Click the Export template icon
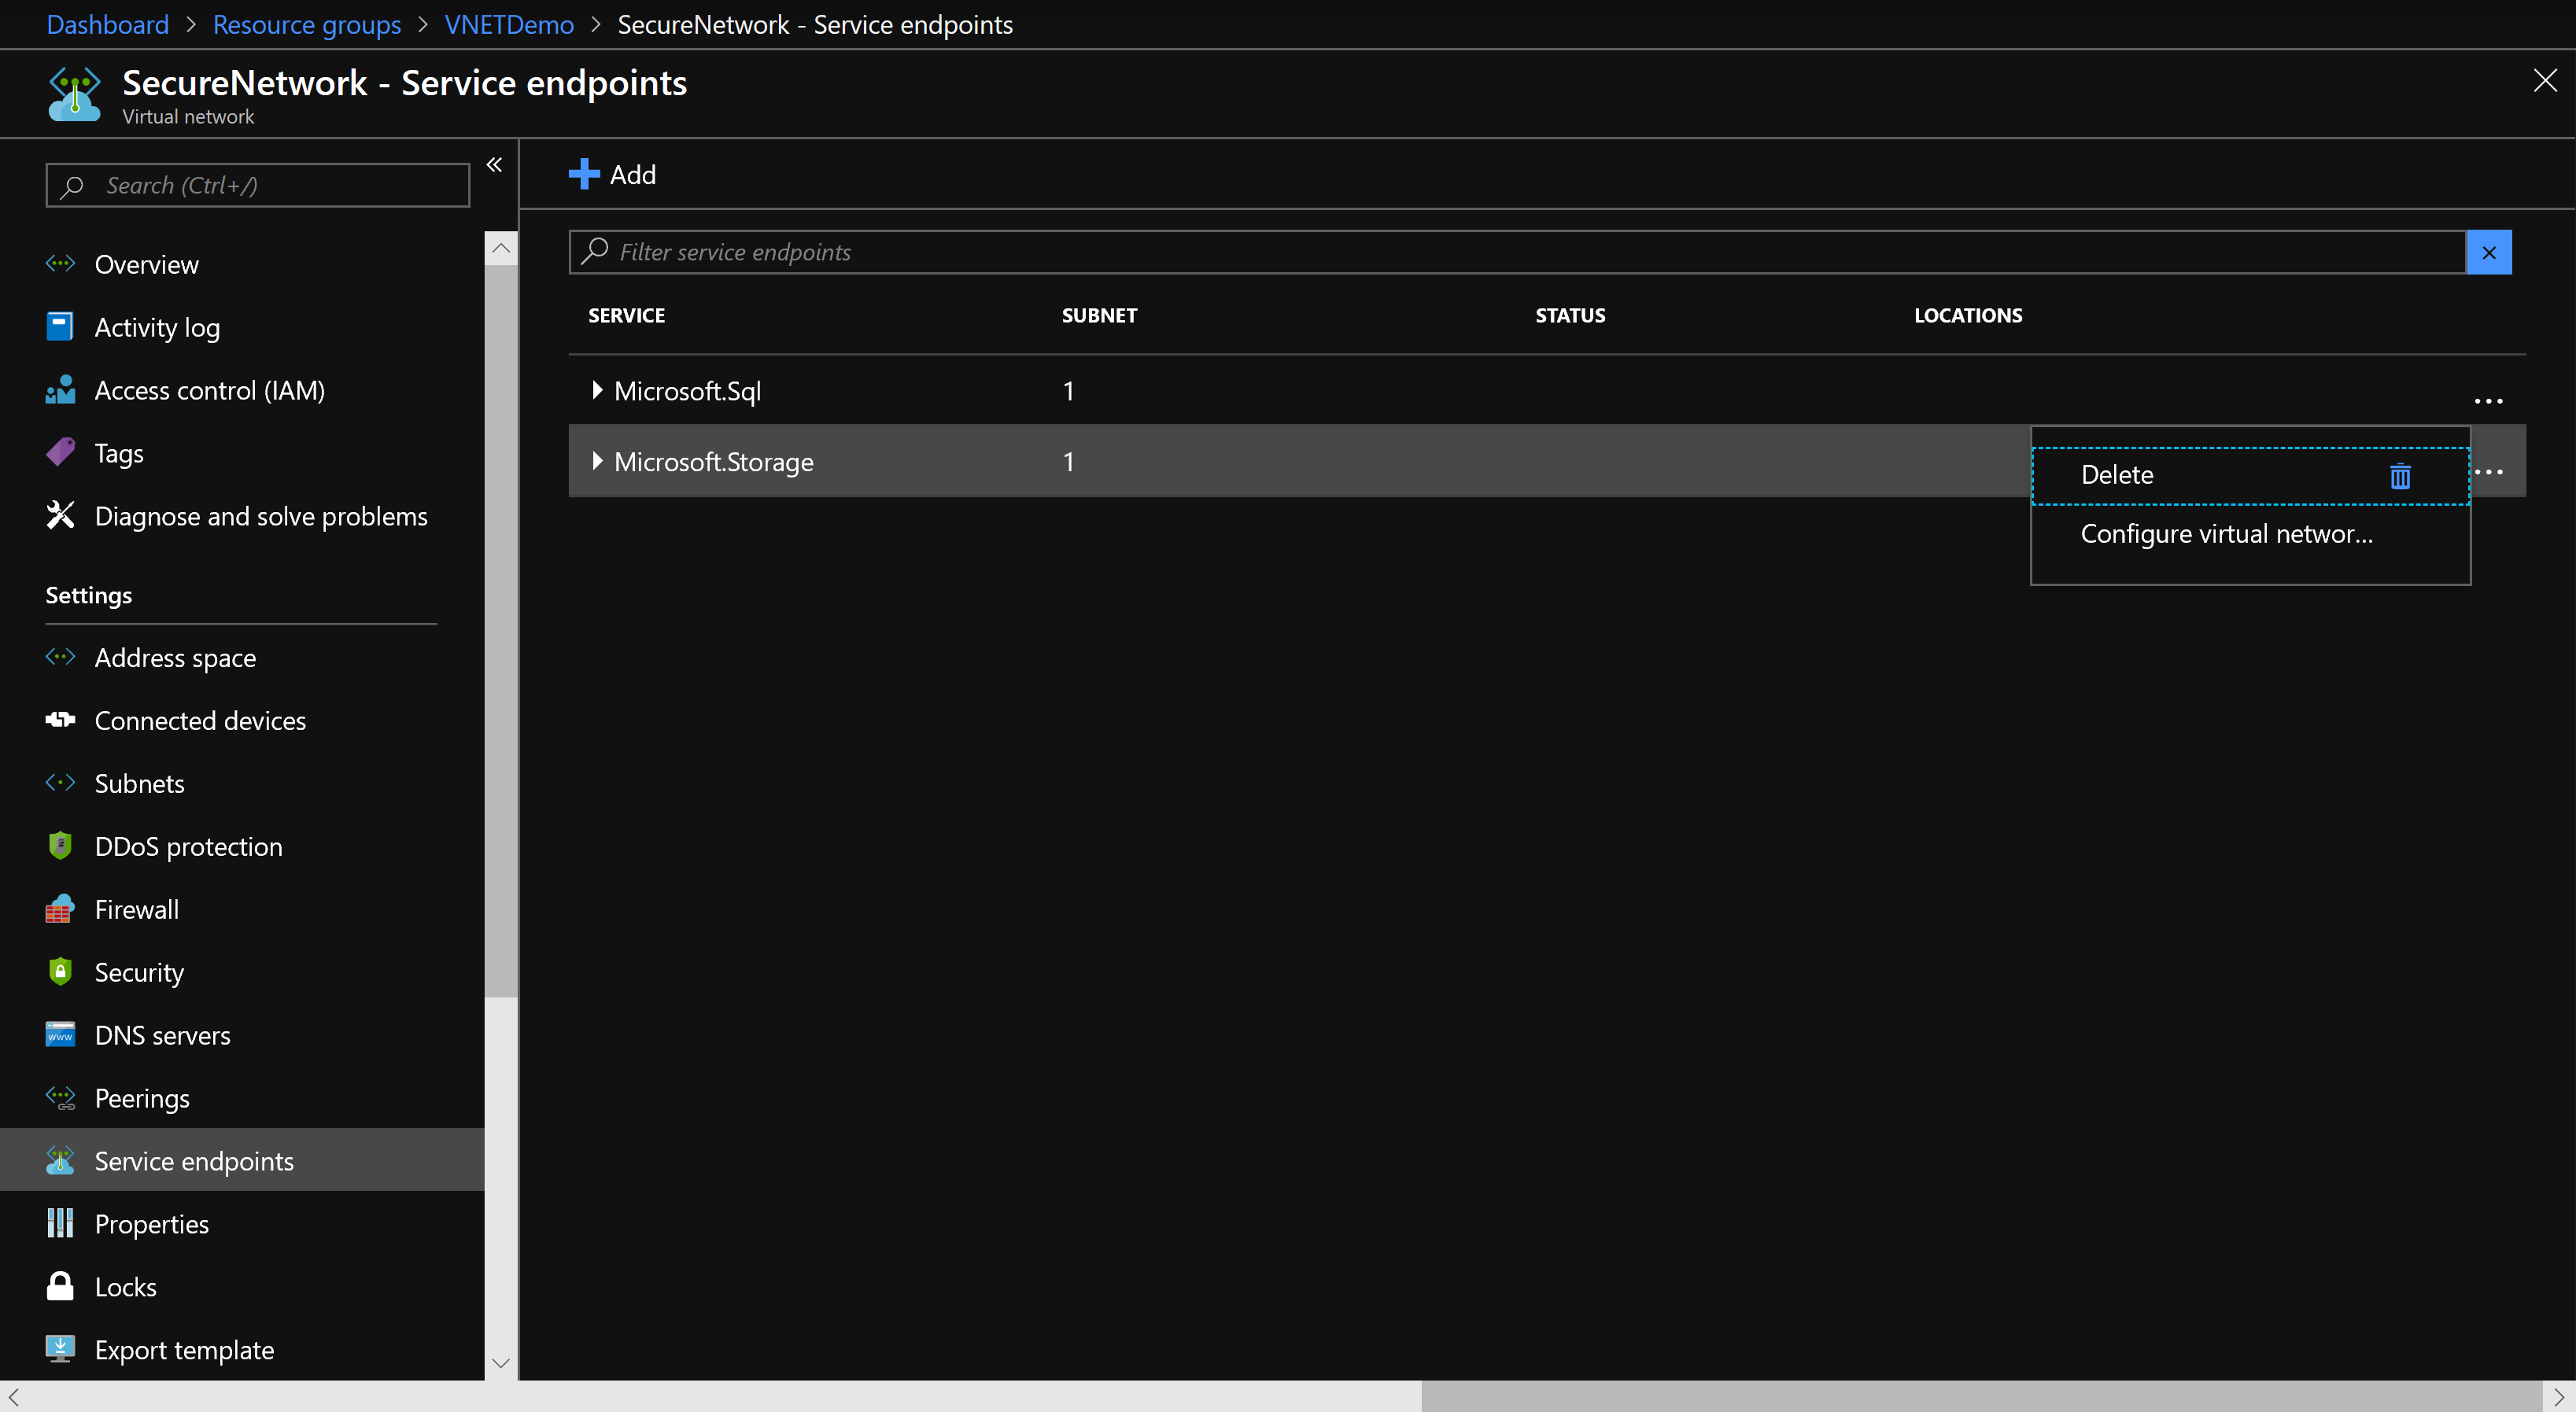Screen dimensions: 2576x1412 click(60, 1349)
